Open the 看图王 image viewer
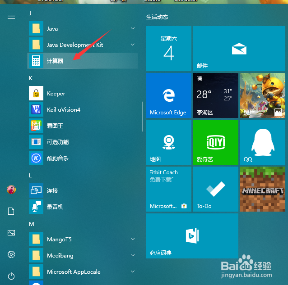This screenshot has height=285, width=288. point(83,126)
